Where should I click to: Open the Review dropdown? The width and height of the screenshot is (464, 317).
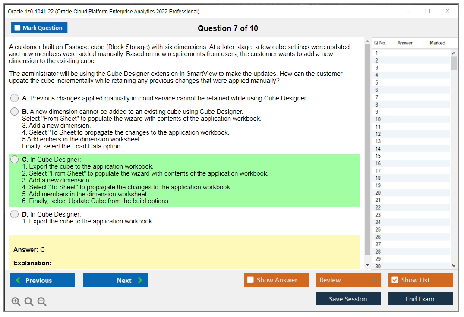pos(348,280)
